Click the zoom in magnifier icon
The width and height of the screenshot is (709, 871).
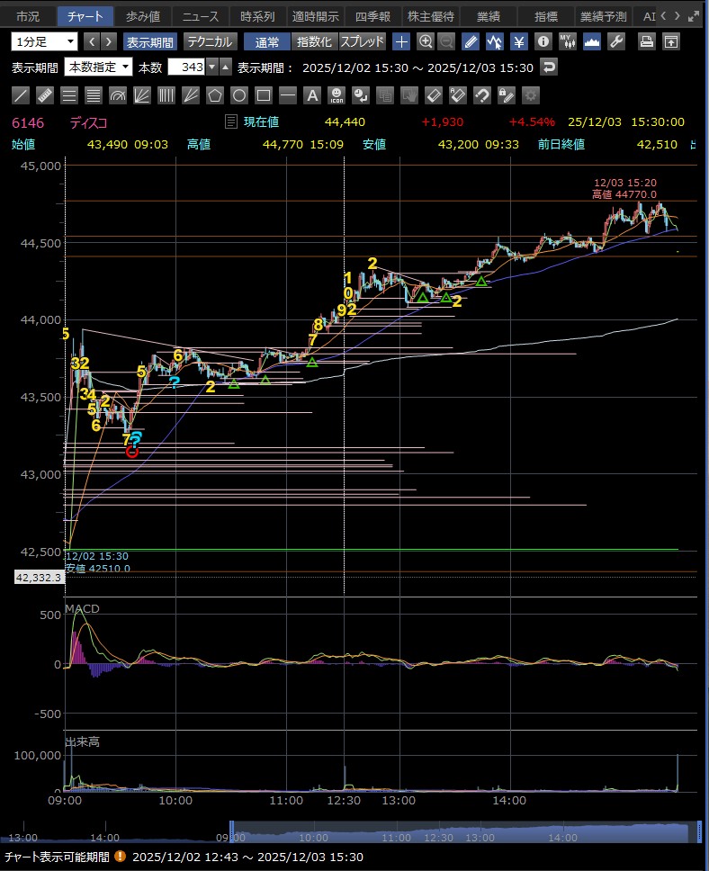(x=426, y=41)
